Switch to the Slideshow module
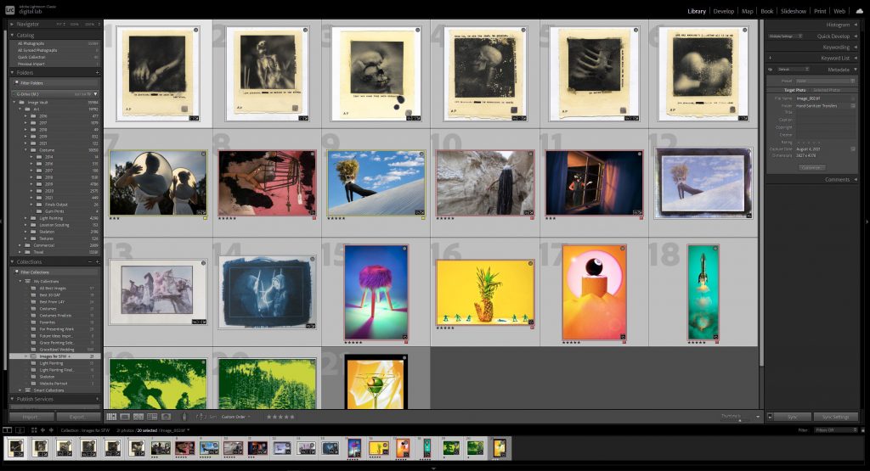This screenshot has height=471, width=870. pos(794,11)
